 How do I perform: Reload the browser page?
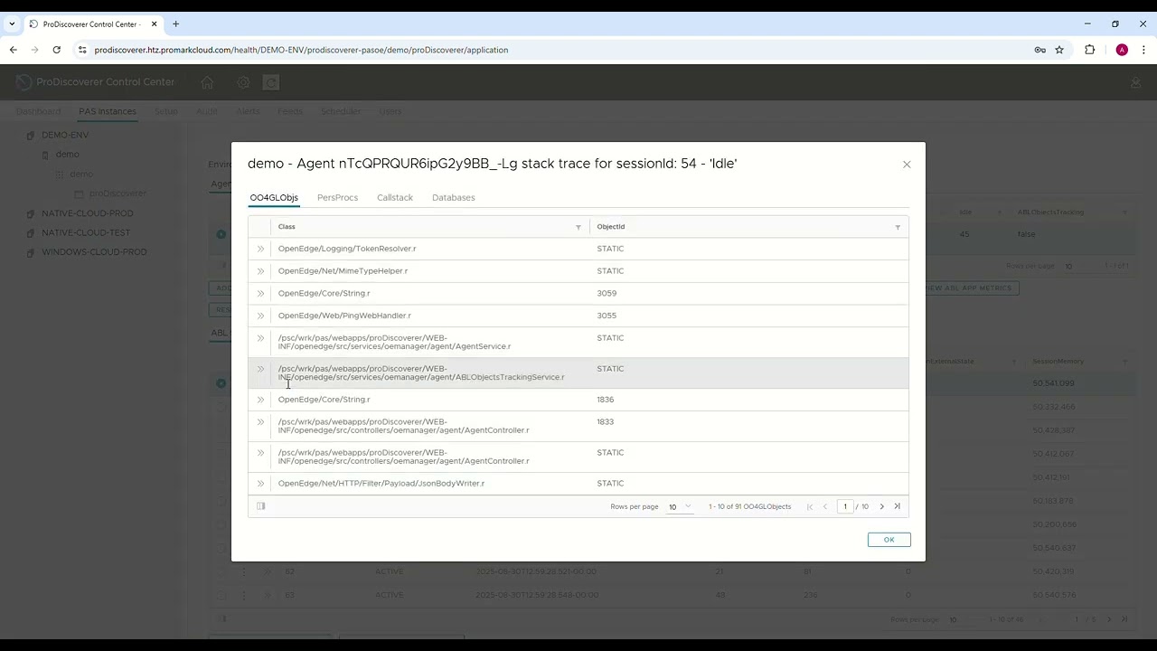57,50
